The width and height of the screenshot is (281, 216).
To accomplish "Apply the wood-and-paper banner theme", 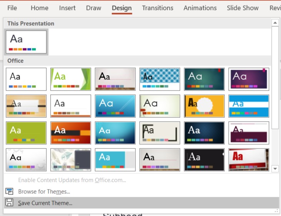I will pos(26,106).
